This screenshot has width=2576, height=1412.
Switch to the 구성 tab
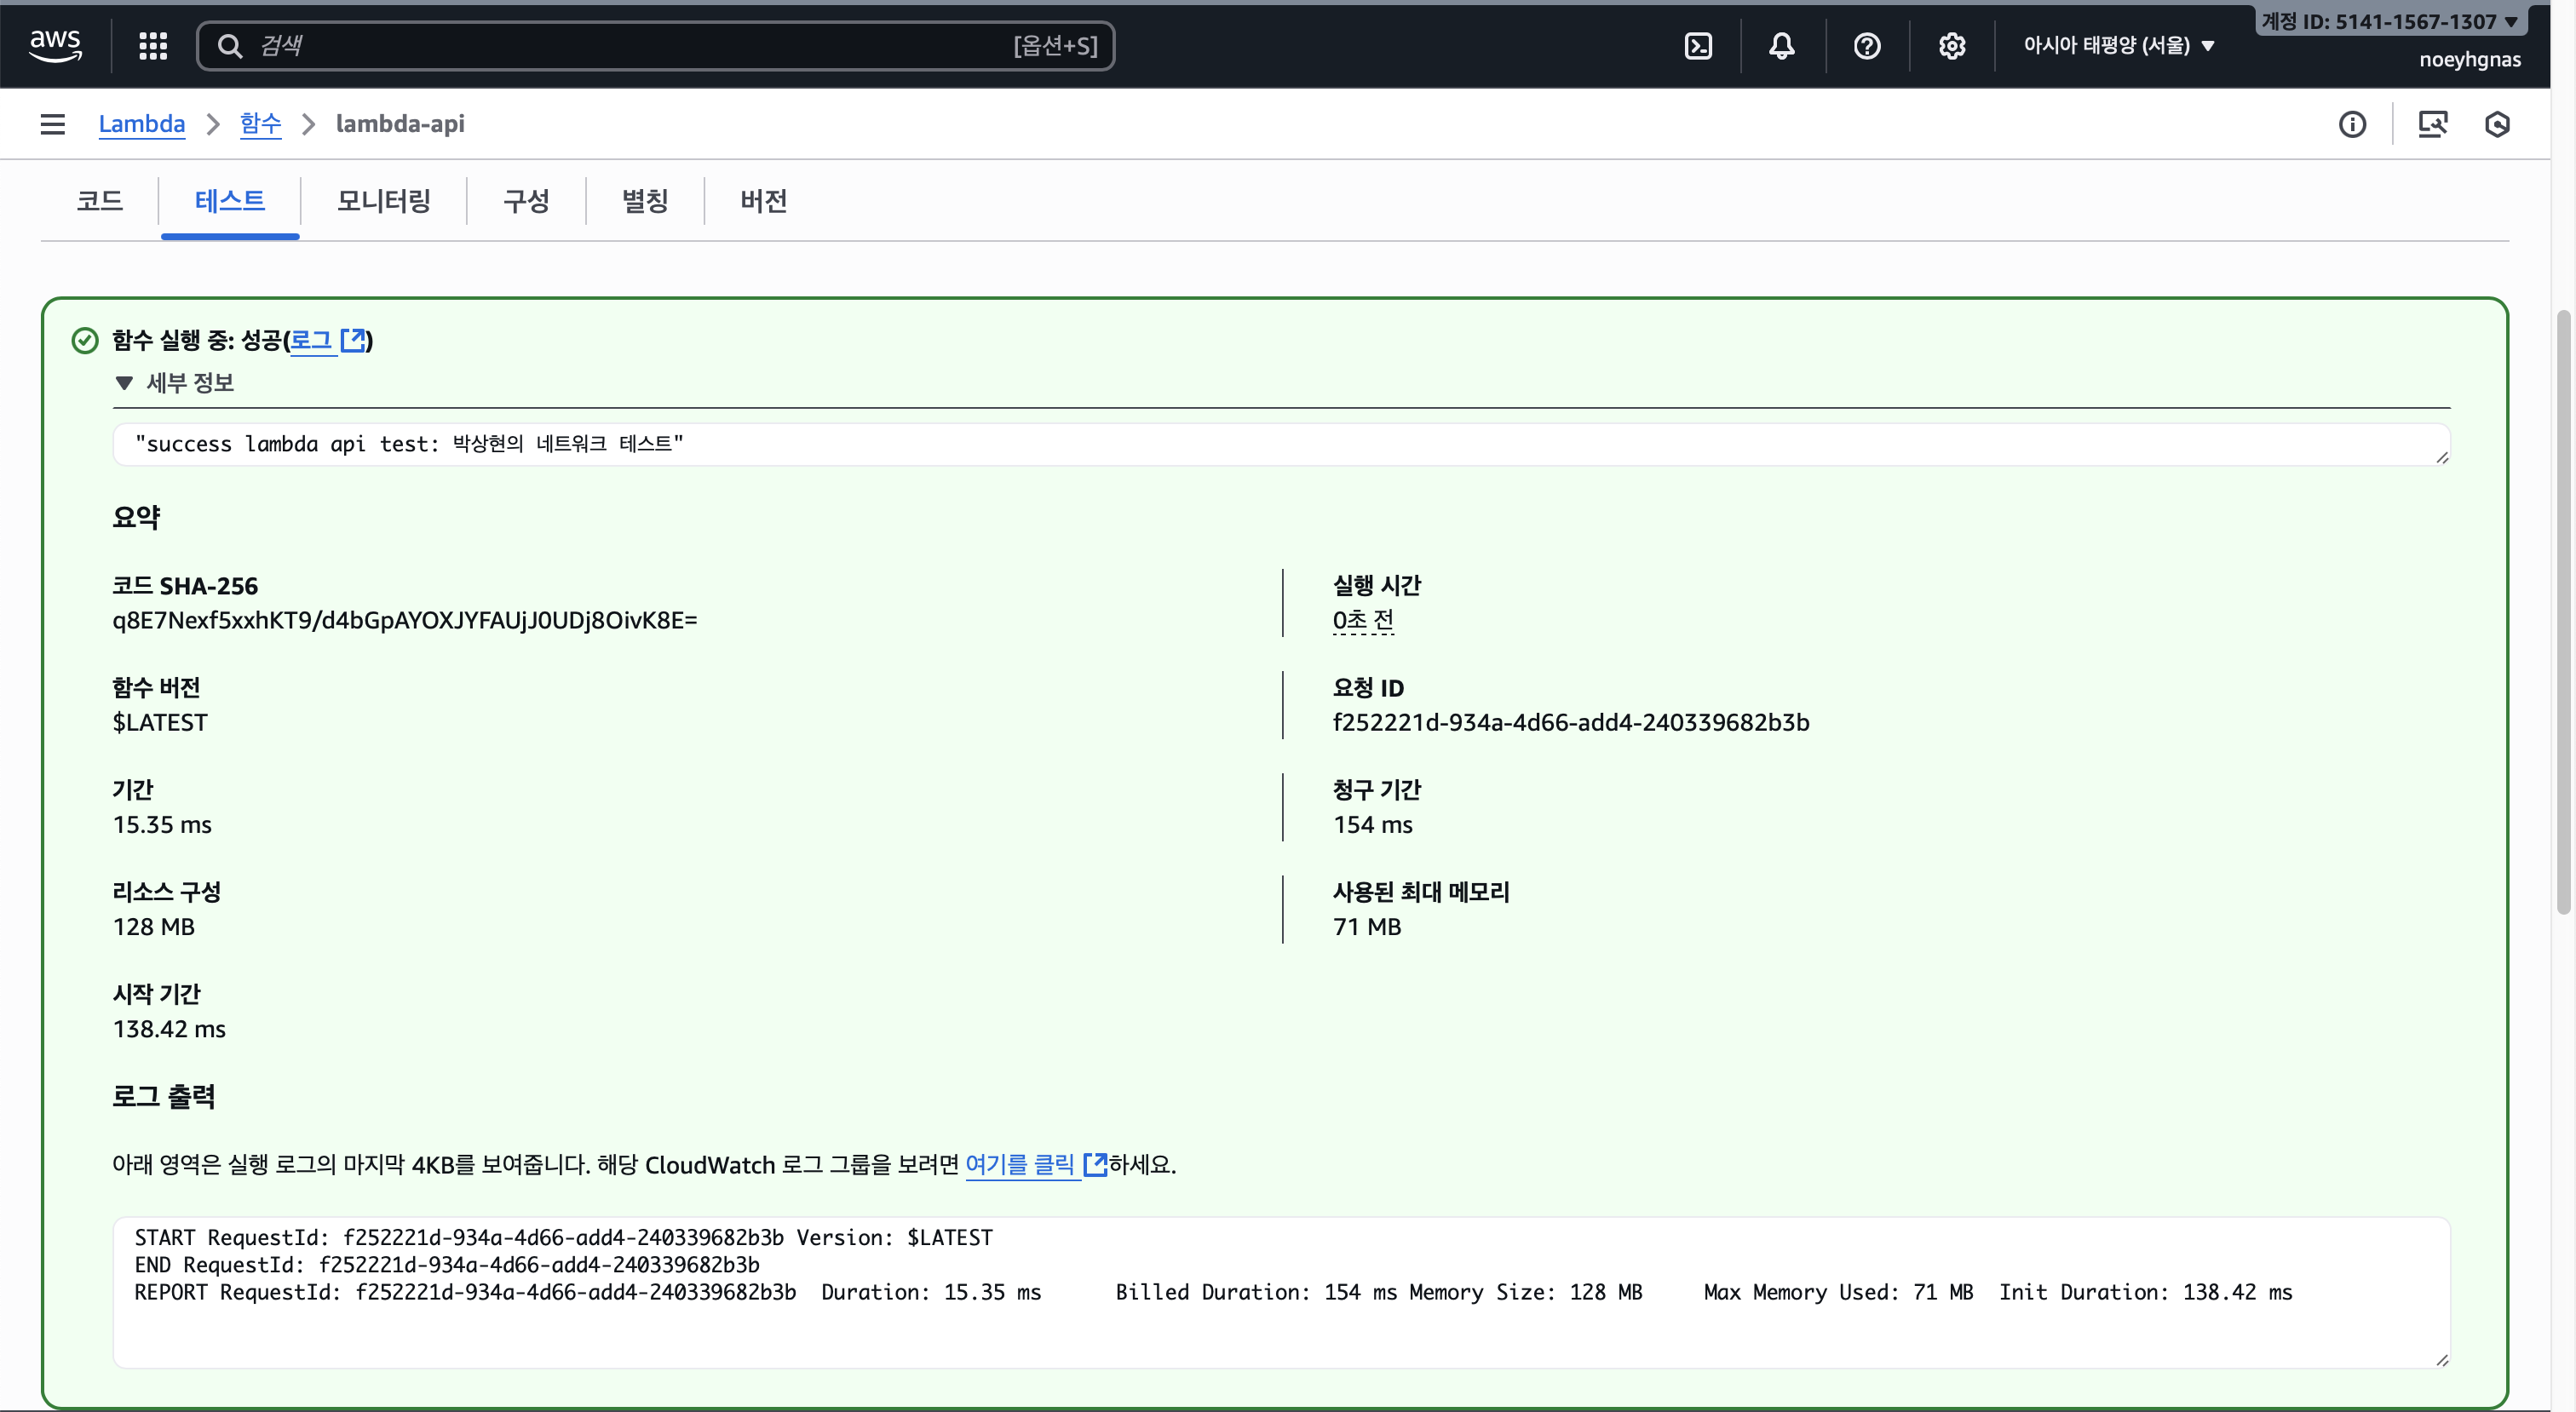526,201
